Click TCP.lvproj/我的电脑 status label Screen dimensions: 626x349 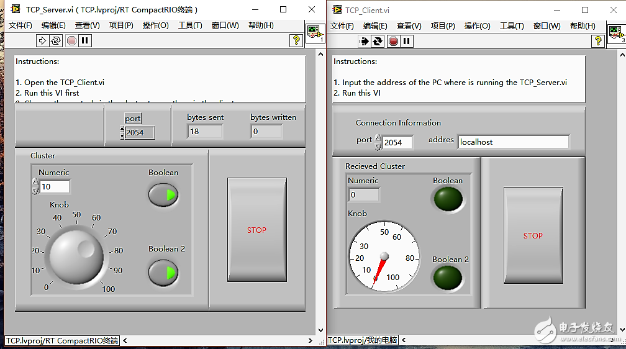363,340
